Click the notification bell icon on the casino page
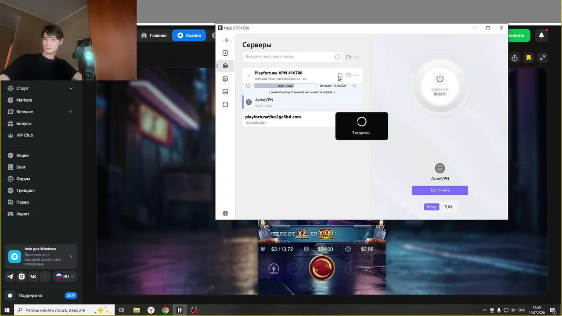Screen dimensions: 562x316 pos(541,36)
